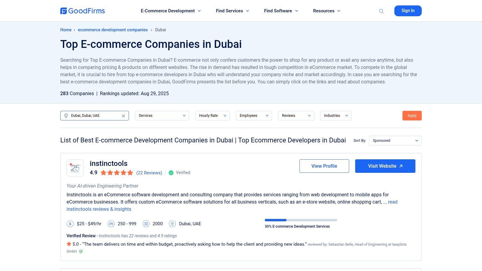Open instinctools reviews & insights link

(x=99, y=209)
